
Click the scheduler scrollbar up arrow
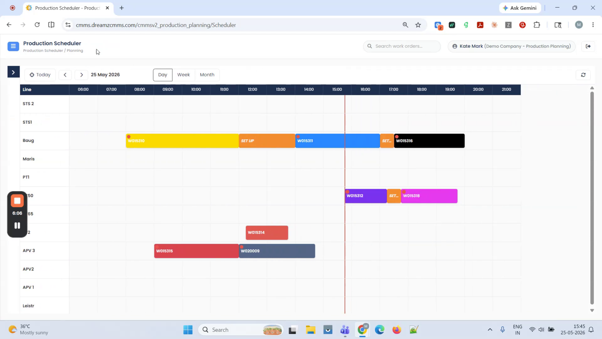592,88
